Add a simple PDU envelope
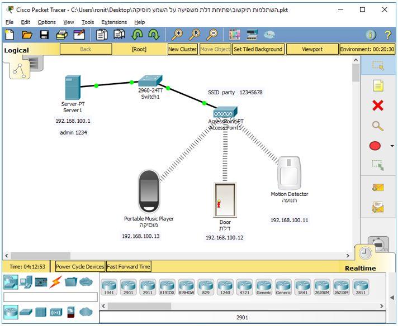398x326 pixels. (378, 188)
